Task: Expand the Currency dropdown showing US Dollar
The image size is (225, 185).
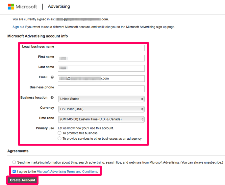Action: tap(101, 109)
